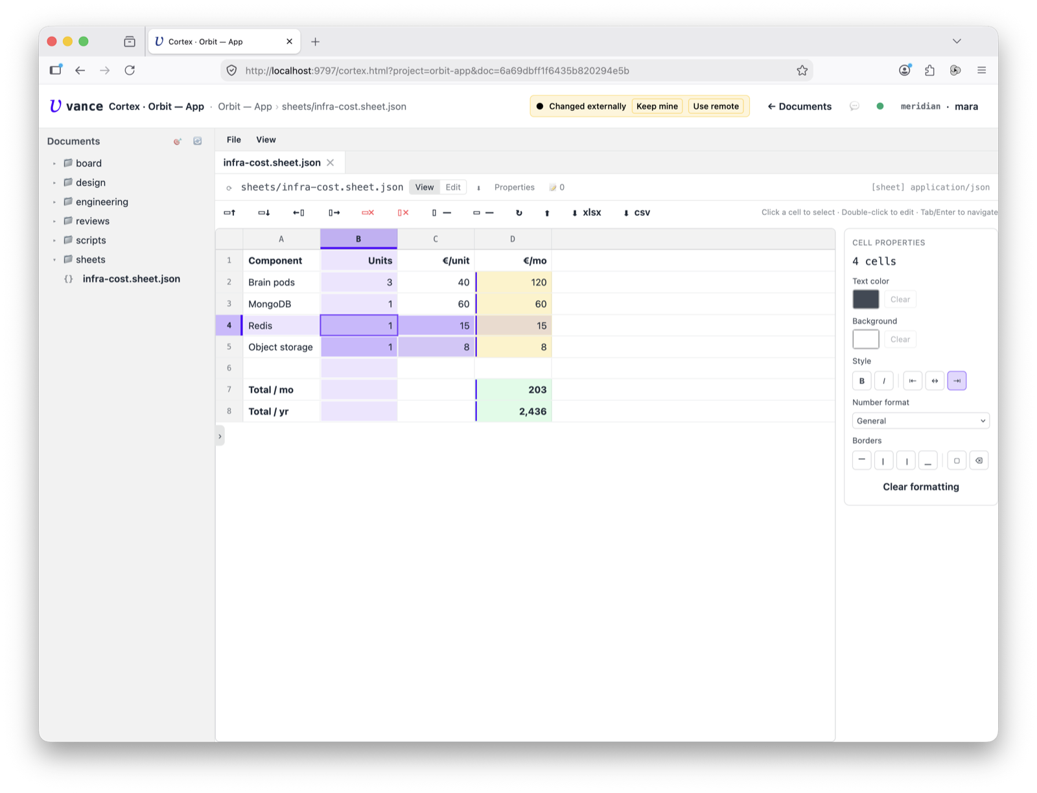
Task: Expand the board folder
Action: (54, 164)
